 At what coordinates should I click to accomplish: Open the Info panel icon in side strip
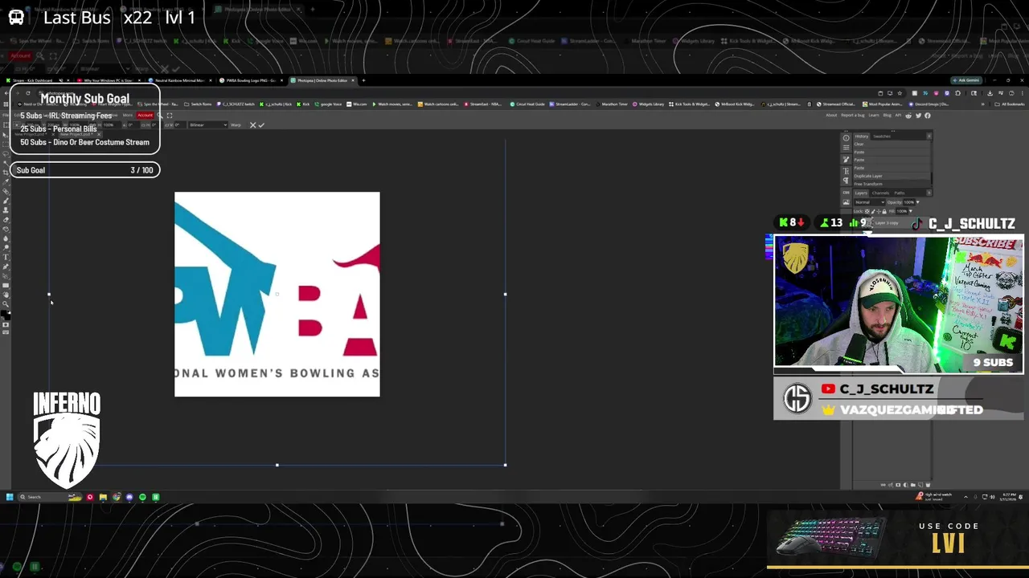846,138
